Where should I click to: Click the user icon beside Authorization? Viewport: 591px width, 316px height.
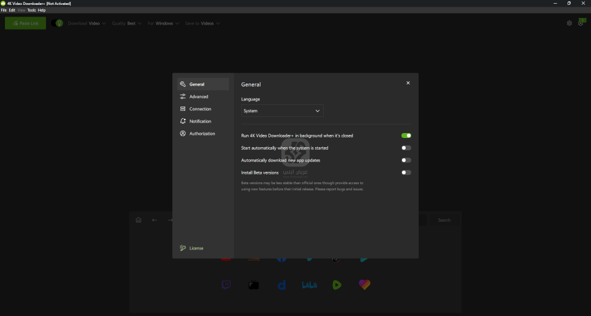[x=183, y=134]
